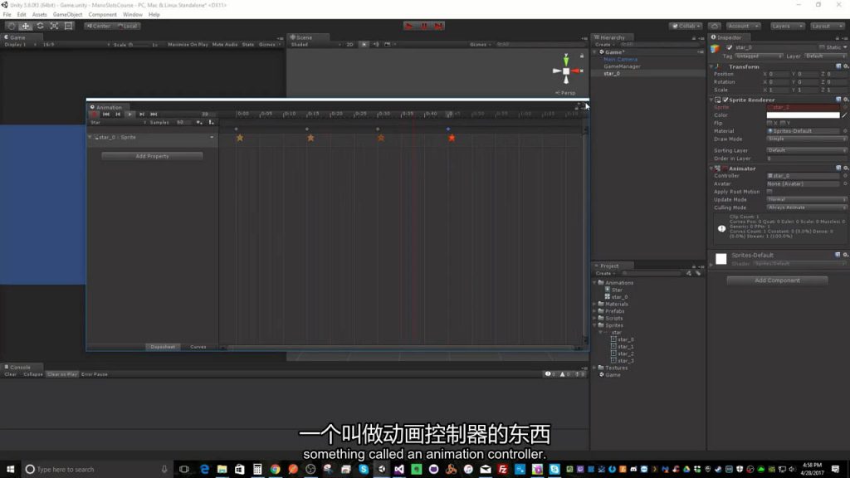Switch to the Curves tab in Animation window

[x=198, y=347]
